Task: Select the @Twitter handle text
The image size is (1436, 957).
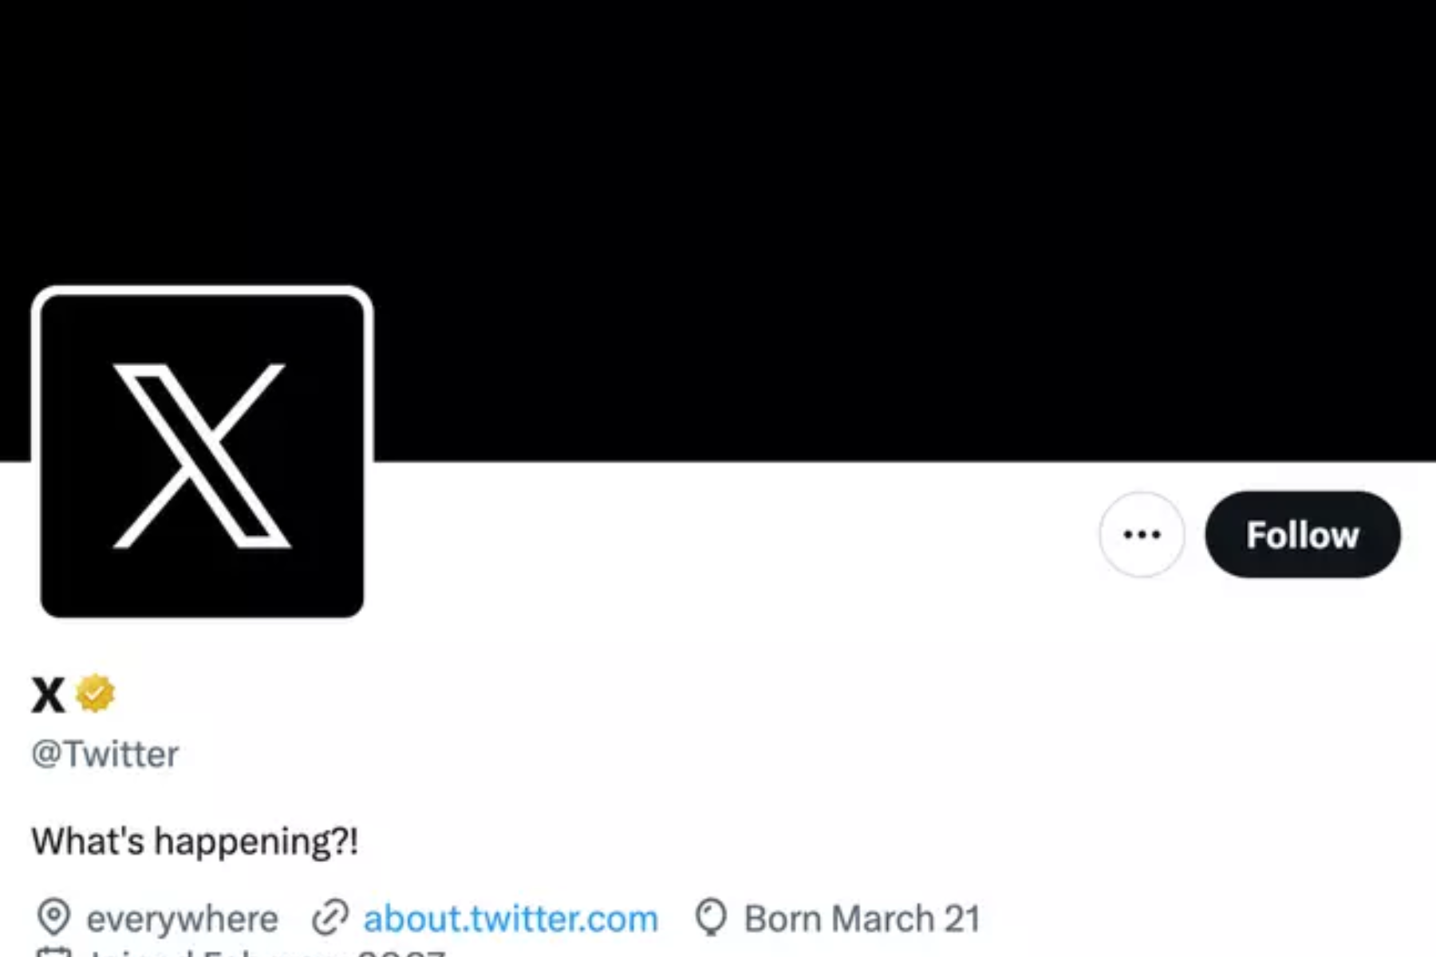Action: (105, 754)
